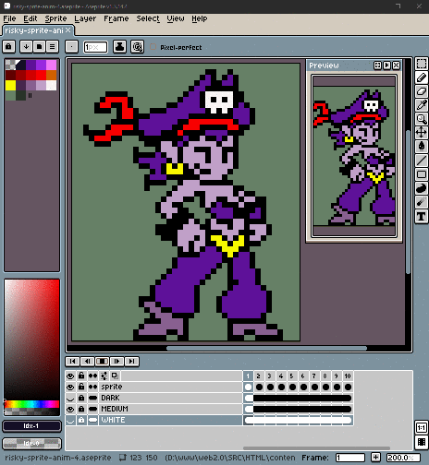Select frame 5 in timeline header

[x=292, y=376]
